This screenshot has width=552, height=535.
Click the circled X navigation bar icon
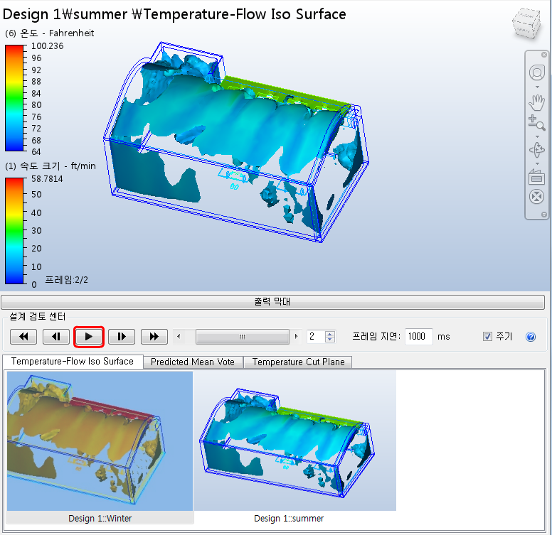click(x=536, y=197)
